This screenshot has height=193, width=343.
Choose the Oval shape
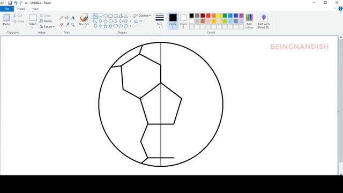click(x=106, y=16)
